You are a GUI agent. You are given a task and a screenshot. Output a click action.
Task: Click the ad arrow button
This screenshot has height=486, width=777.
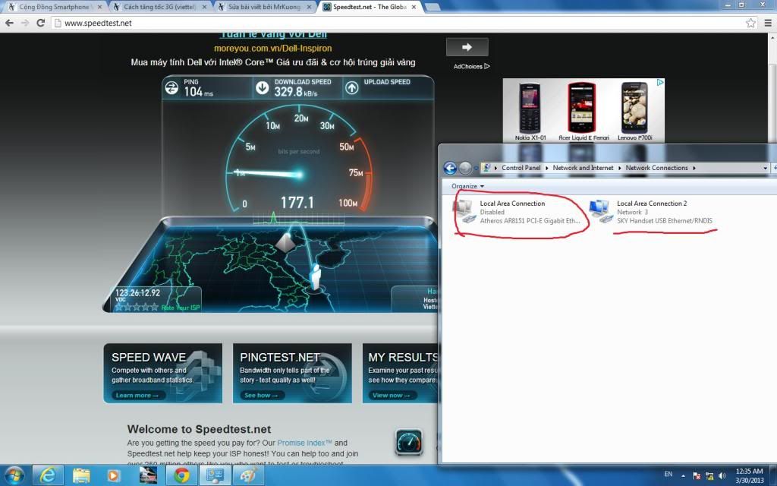click(467, 47)
